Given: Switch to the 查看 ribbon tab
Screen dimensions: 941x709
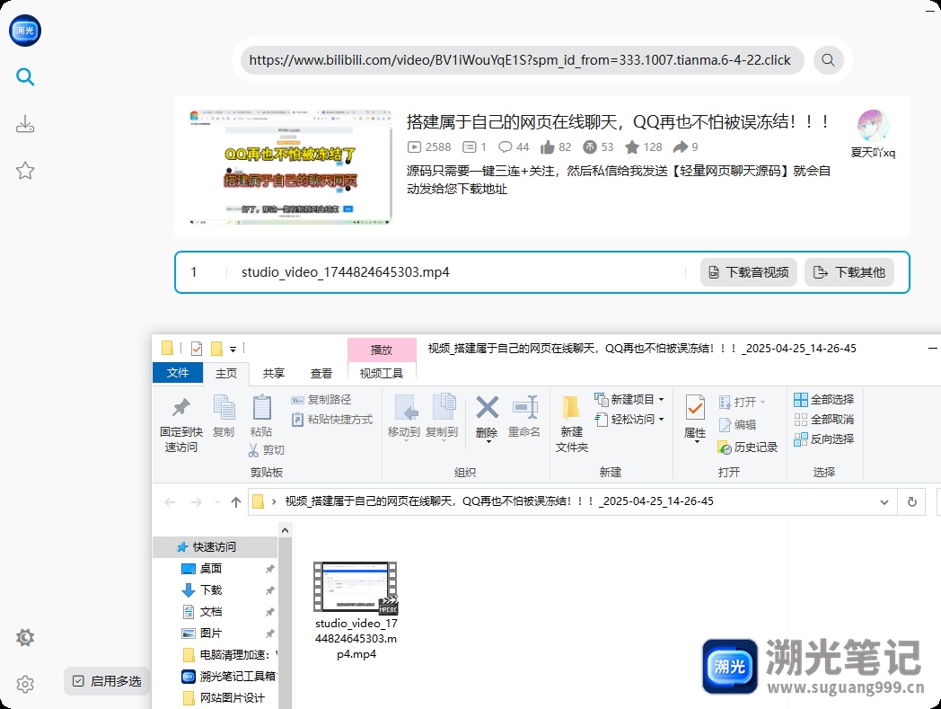Looking at the screenshot, I should point(321,373).
